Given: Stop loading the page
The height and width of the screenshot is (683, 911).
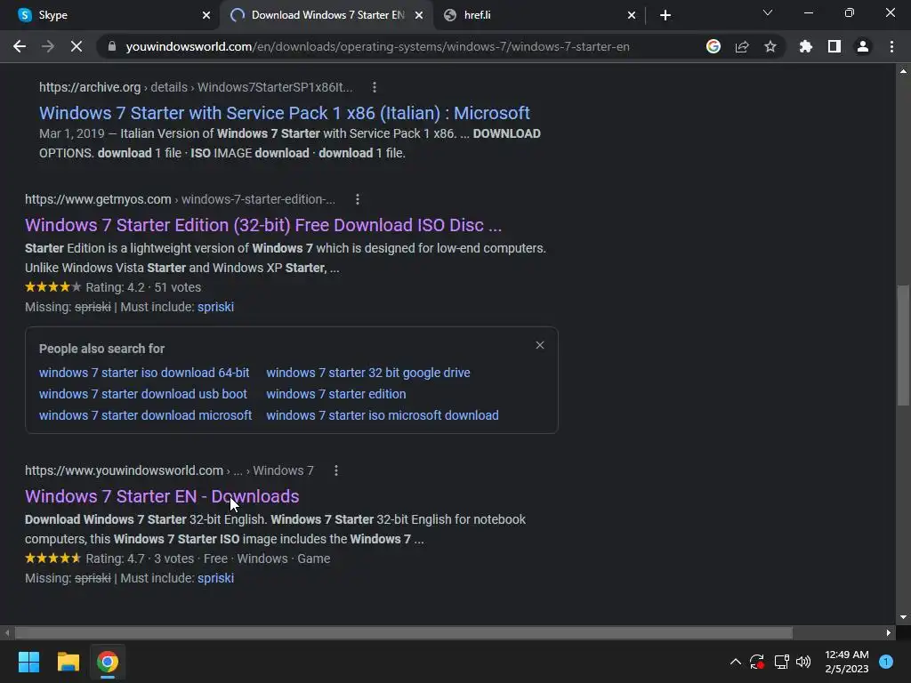Looking at the screenshot, I should coord(77,46).
